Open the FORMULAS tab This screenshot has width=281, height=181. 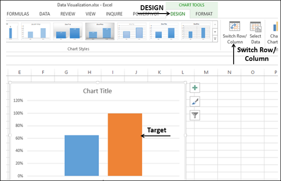18,14
